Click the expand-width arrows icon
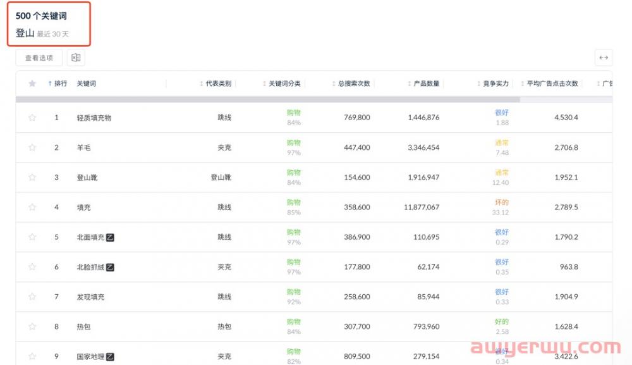 [603, 58]
